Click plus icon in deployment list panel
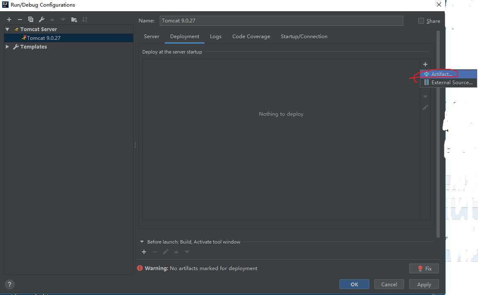Viewport: 478px width, 295px height. 425,64
